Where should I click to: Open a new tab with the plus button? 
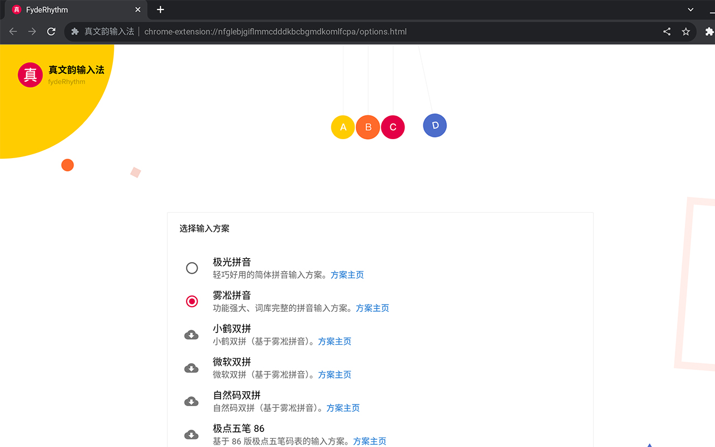pos(160,9)
